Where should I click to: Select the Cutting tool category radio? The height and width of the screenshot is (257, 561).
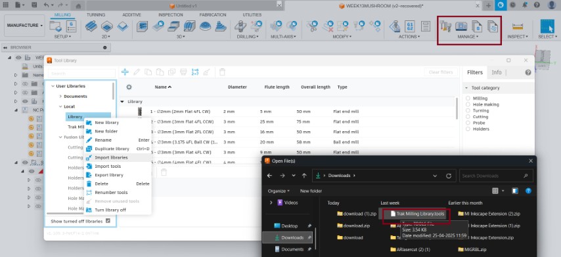468,117
